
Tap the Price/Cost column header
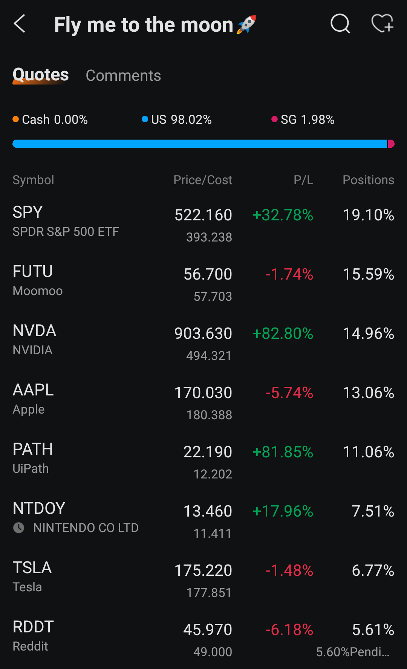[x=203, y=180]
